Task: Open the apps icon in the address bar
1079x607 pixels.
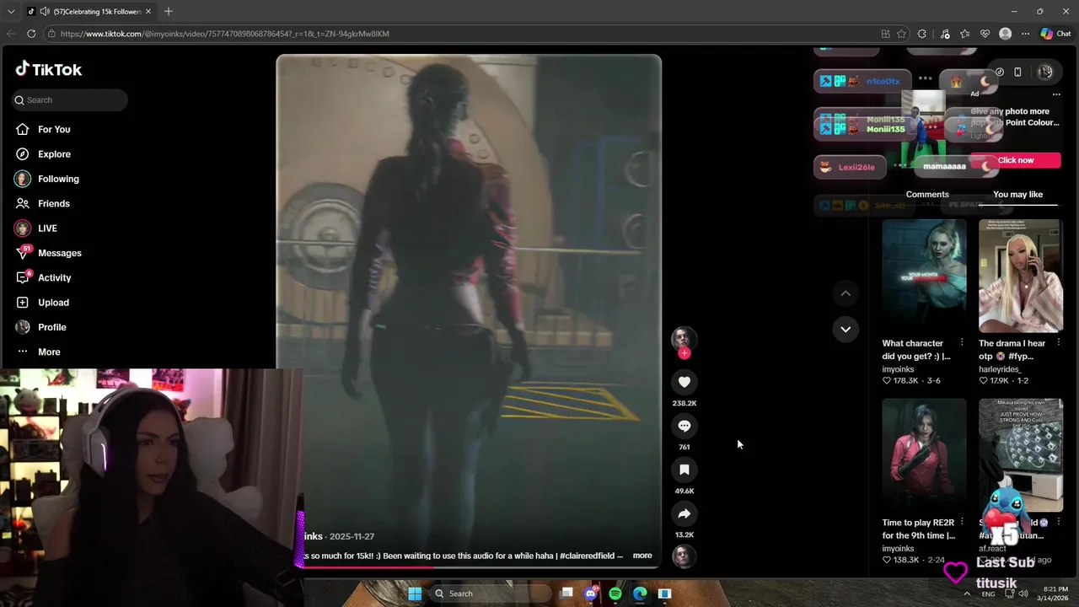Action: pyautogui.click(x=885, y=34)
